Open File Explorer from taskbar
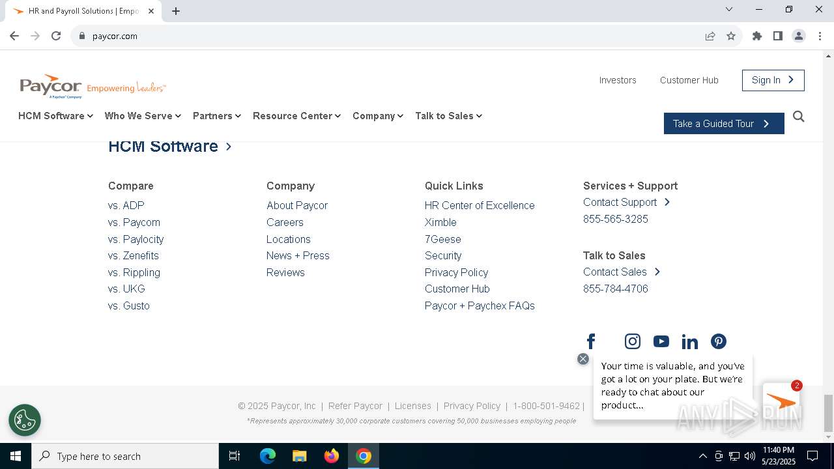Viewport: 834px width, 469px height. (x=299, y=456)
